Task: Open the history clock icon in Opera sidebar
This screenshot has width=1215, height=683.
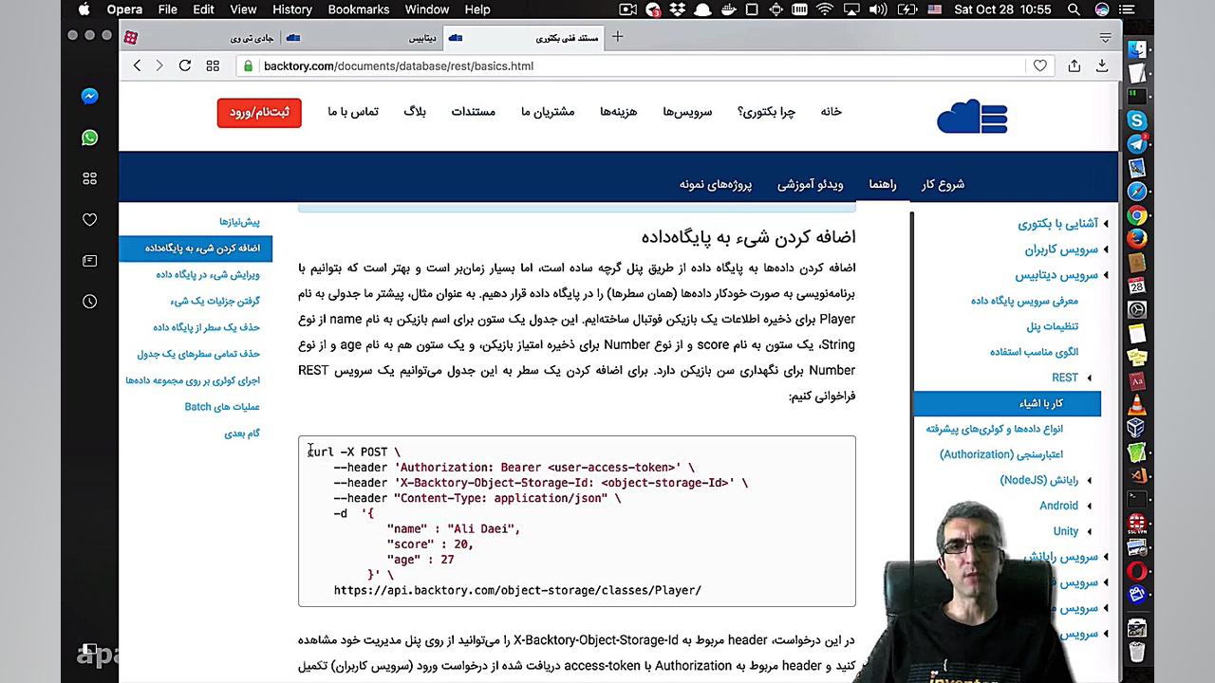Action: (x=89, y=301)
